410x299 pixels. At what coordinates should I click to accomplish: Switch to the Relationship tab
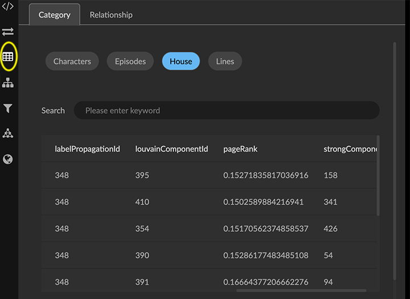111,15
